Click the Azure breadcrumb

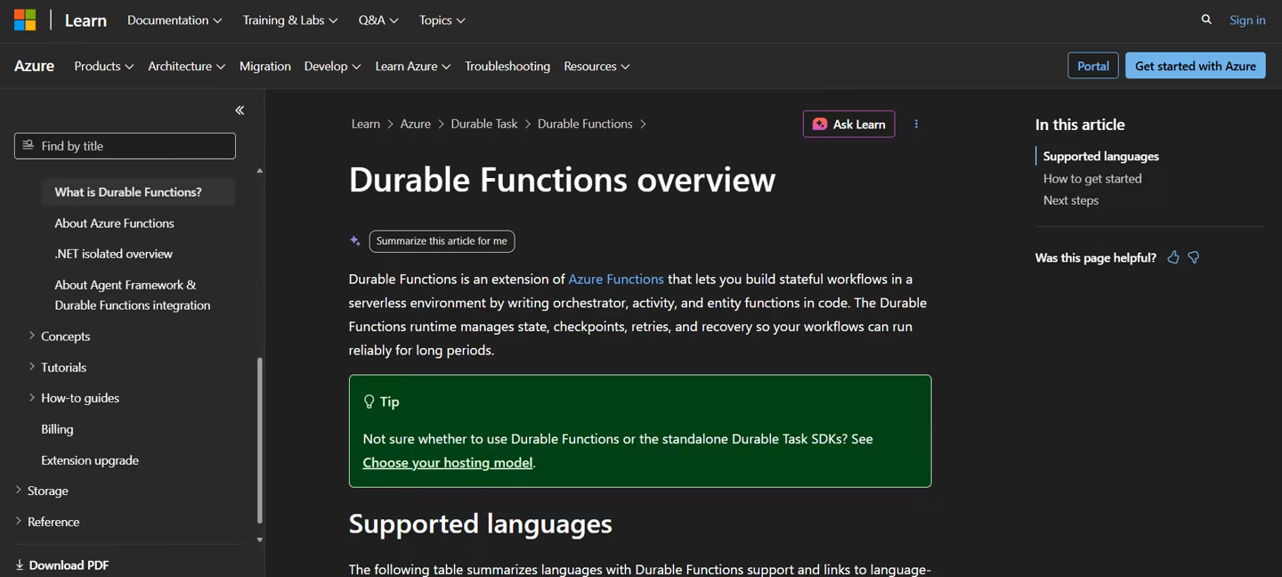click(415, 124)
